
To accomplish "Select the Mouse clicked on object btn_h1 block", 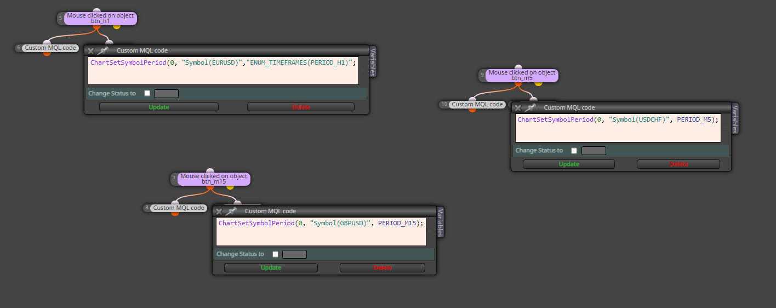I will 100,18.
